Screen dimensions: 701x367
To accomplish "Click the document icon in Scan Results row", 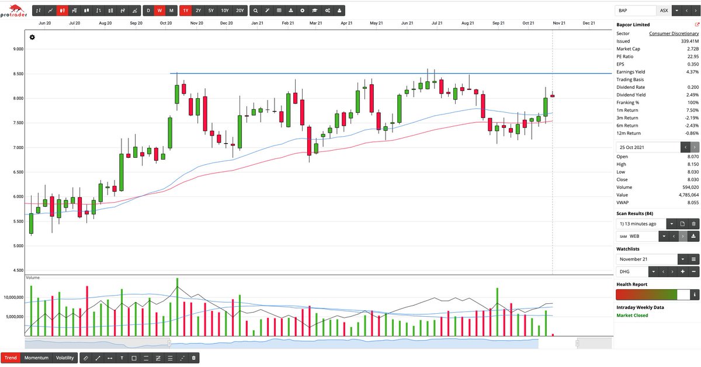I will click(x=682, y=224).
